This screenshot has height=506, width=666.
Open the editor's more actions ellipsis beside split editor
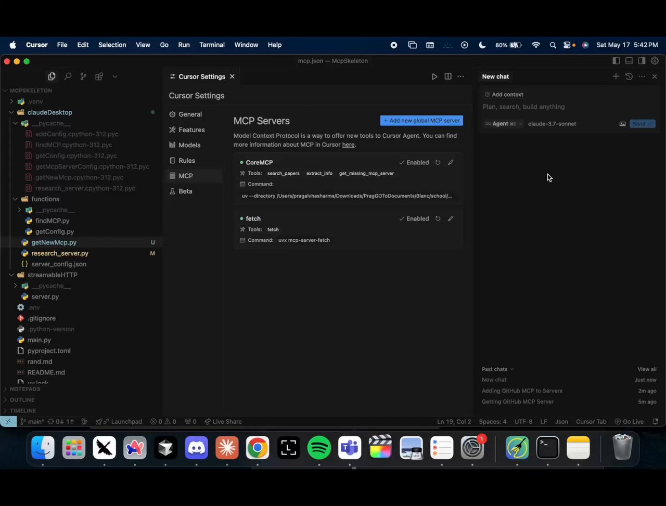pyautogui.click(x=460, y=76)
